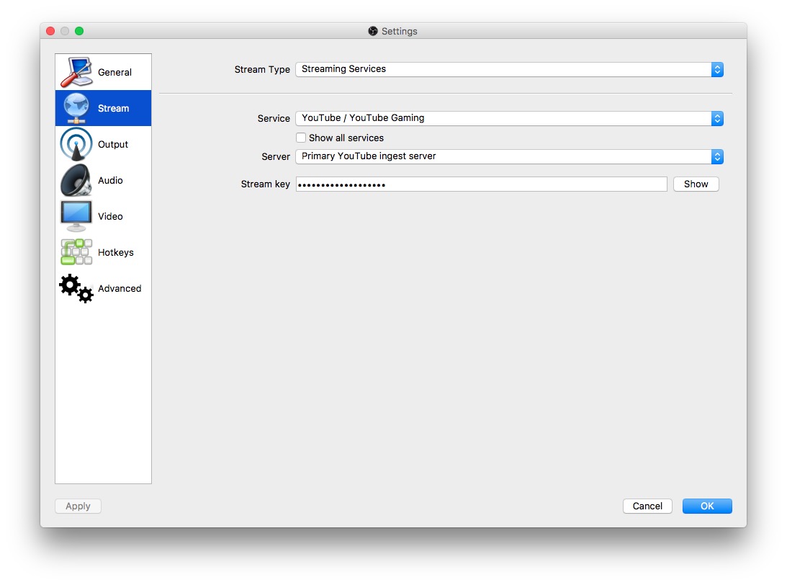787x585 pixels.
Task: Open Output settings via antenna icon
Action: (76, 144)
